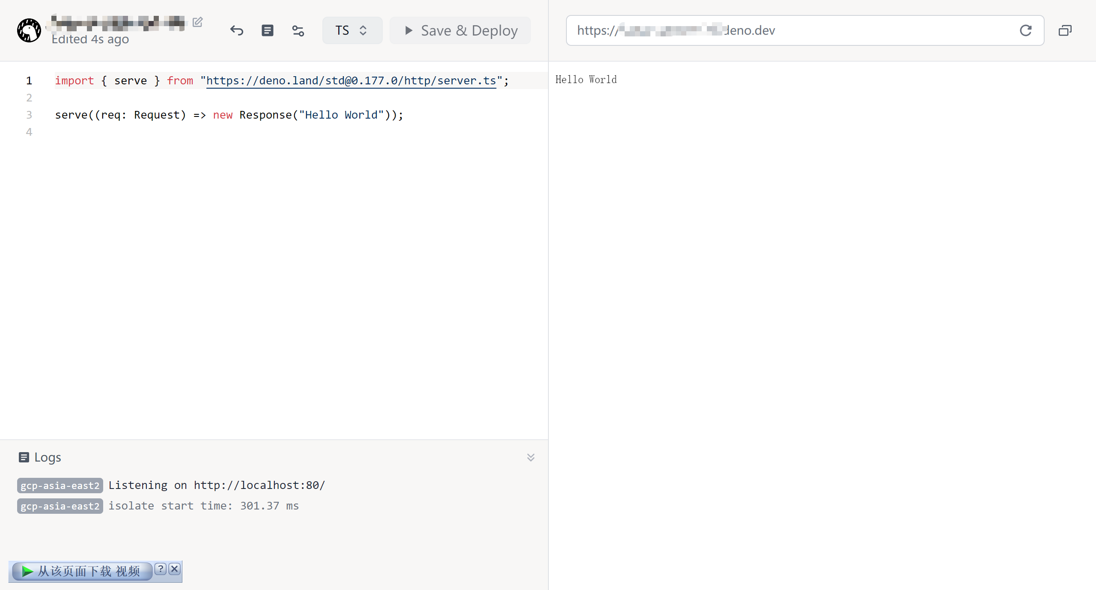Screen dimensions: 1096x590
Task: Click the undo arrow icon in toolbar
Action: pyautogui.click(x=236, y=30)
